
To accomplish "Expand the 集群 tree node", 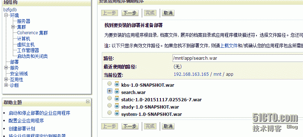I will pyautogui.click(x=13, y=27).
